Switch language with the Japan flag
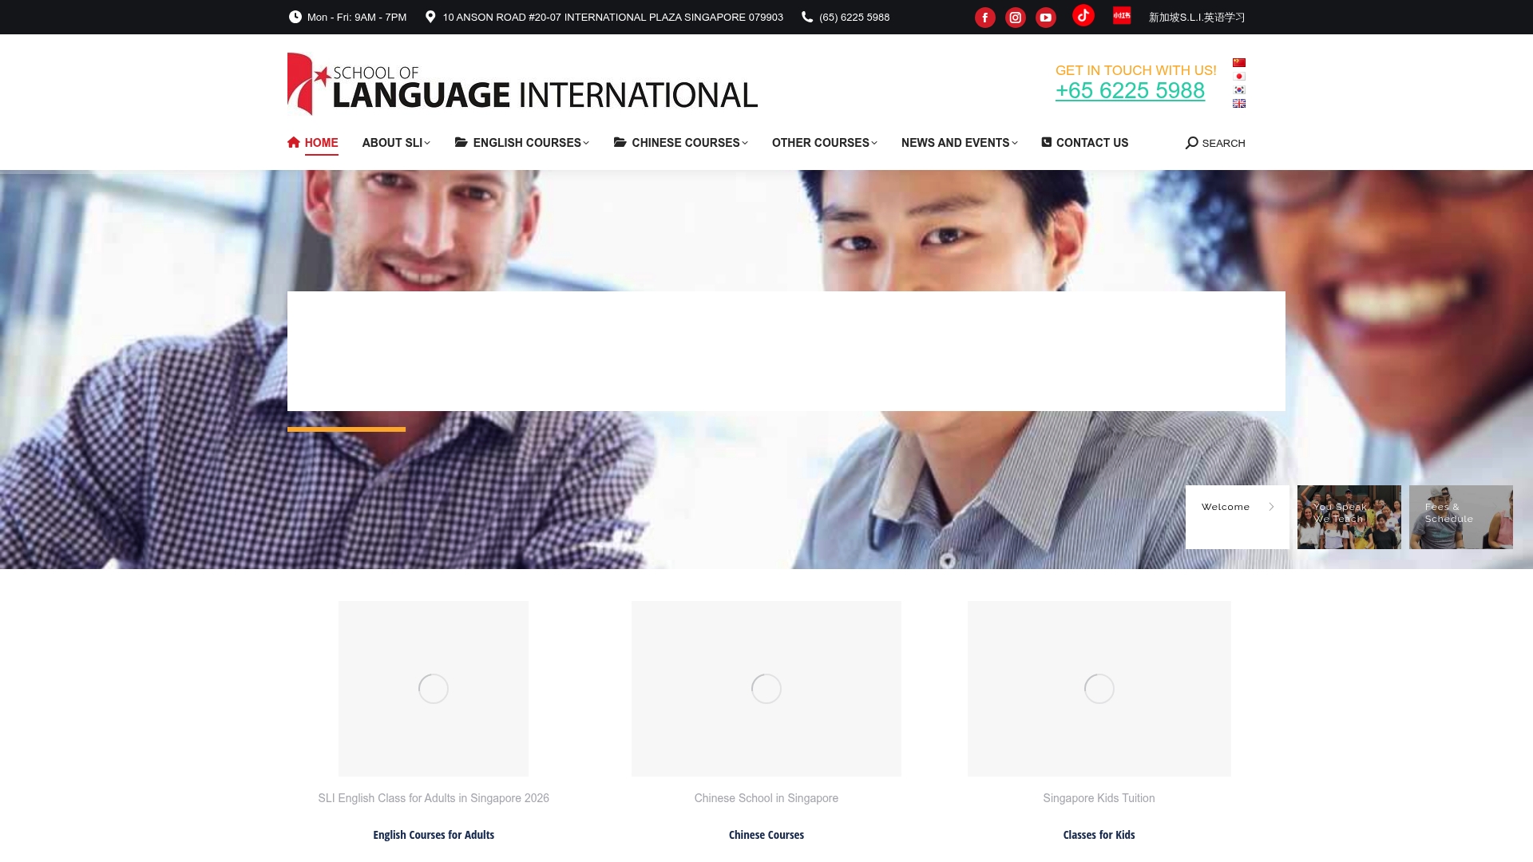 pyautogui.click(x=1238, y=76)
